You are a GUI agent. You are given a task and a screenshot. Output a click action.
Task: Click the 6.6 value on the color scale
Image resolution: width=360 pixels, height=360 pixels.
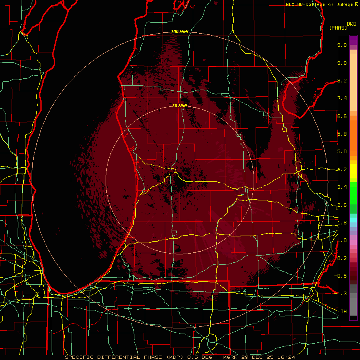(x=342, y=116)
